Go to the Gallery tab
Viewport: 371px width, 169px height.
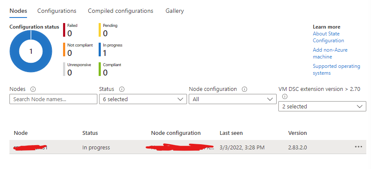coord(175,11)
